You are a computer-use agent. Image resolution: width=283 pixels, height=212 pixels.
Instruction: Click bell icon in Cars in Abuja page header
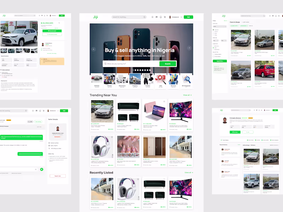[x=276, y=16]
